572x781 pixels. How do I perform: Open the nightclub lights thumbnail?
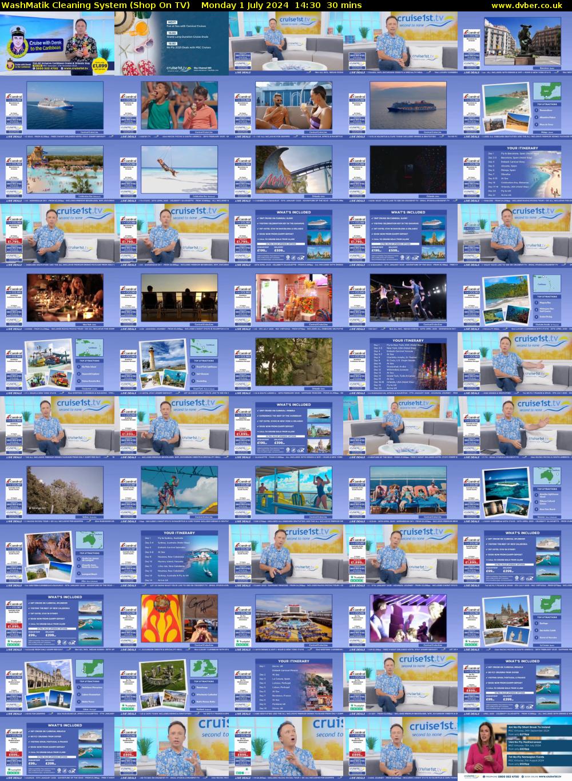click(400, 621)
